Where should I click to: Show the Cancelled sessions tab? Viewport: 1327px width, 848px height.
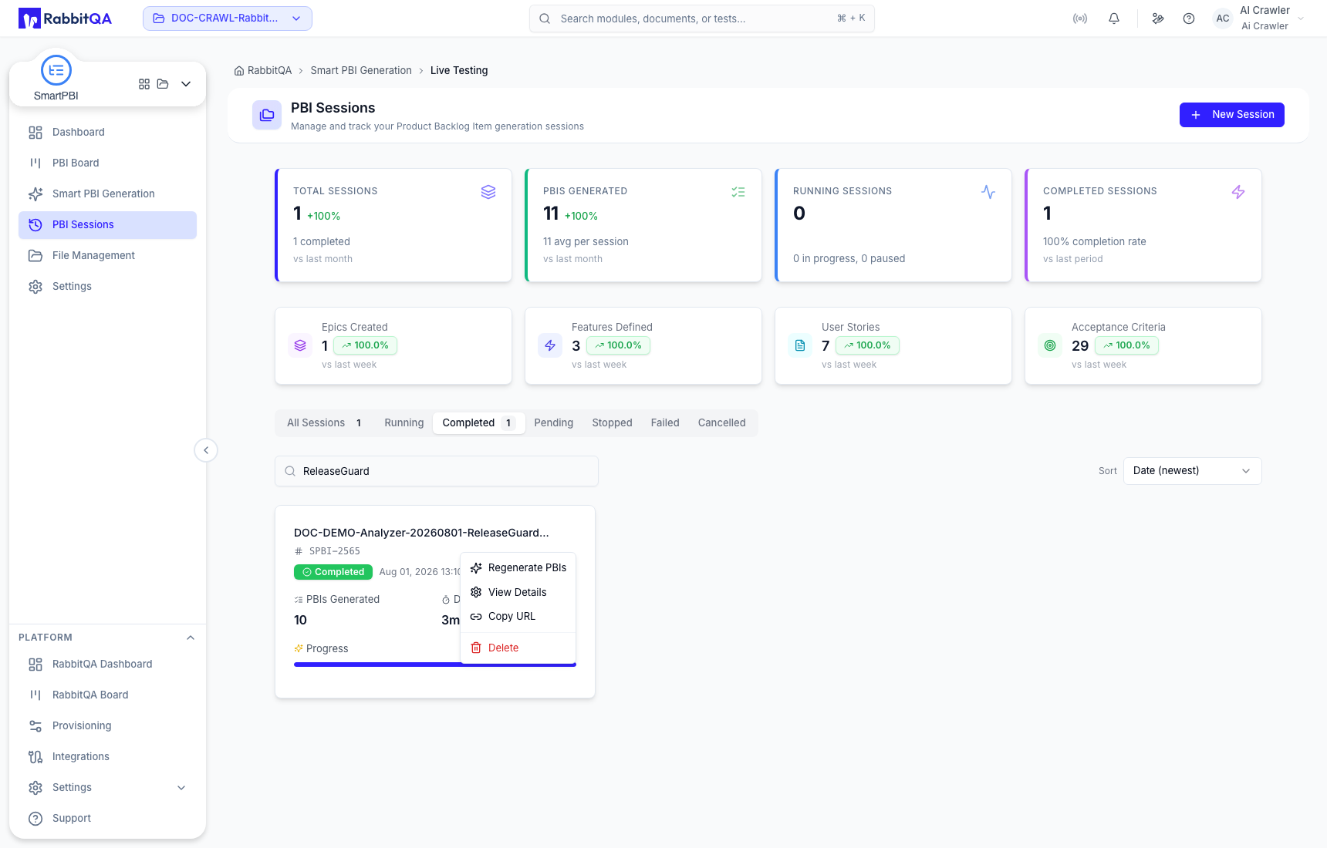(x=722, y=423)
